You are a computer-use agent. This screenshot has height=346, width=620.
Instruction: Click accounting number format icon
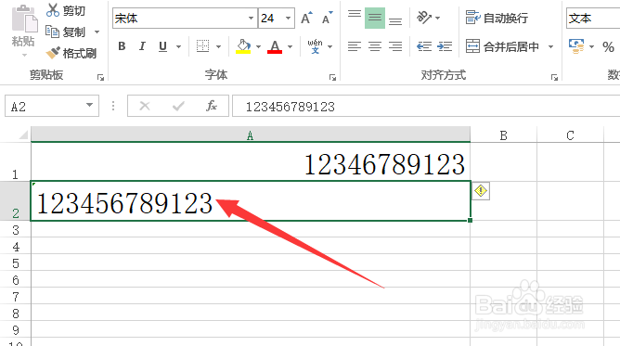point(576,46)
